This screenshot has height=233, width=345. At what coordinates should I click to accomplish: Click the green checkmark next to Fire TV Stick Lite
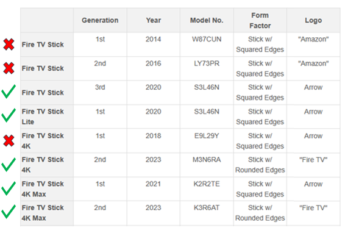point(9,115)
